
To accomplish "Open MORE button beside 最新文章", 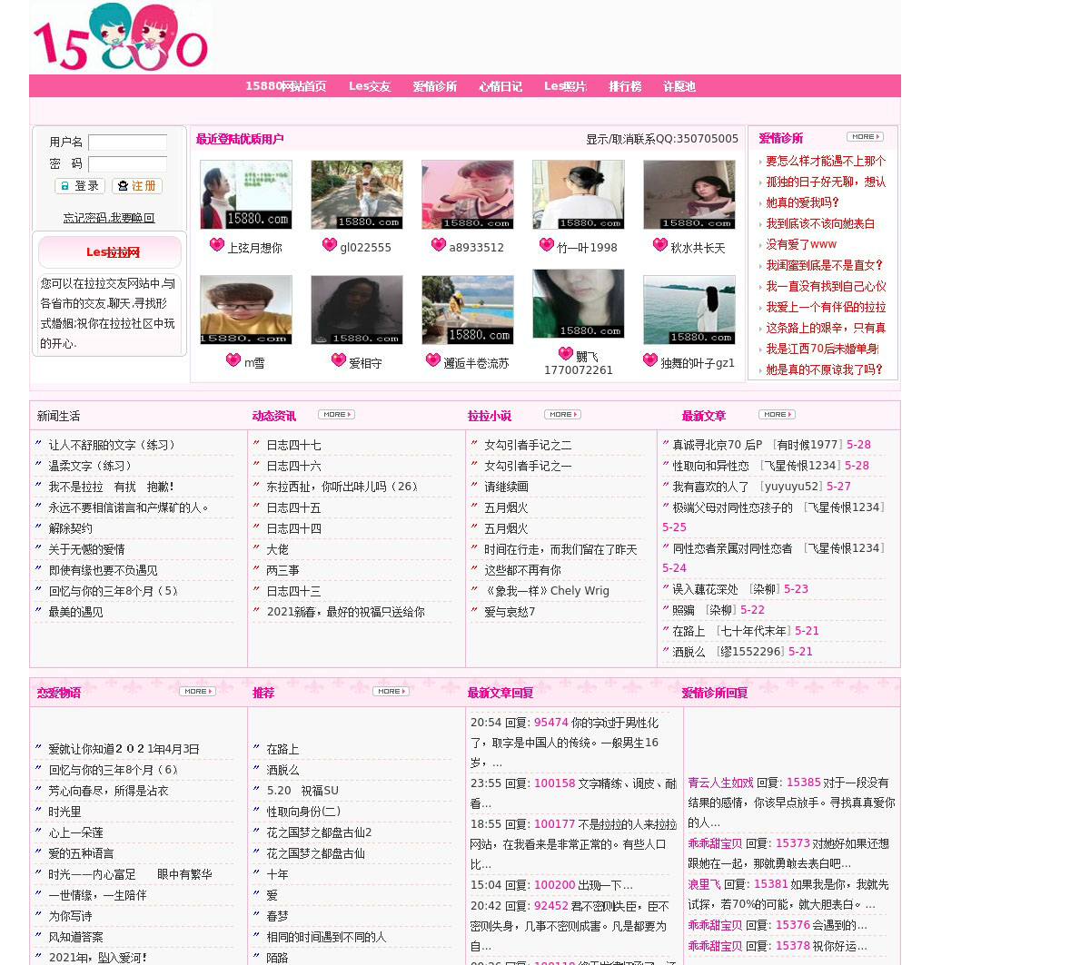I will (777, 415).
